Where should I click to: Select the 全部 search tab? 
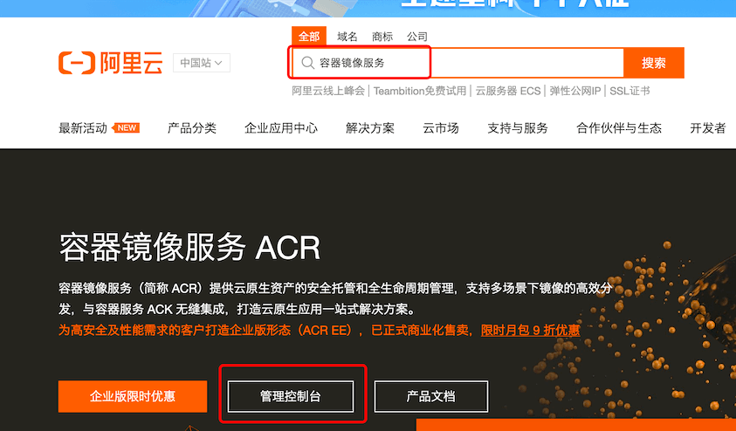[309, 37]
